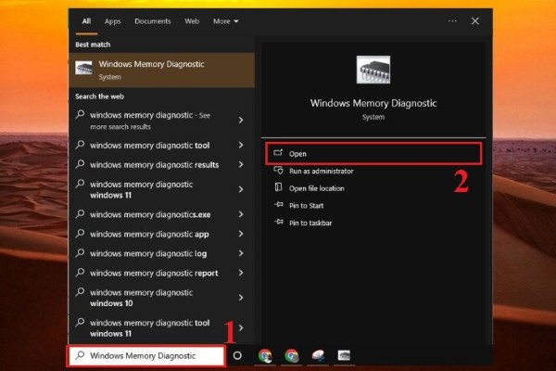Viewport: 556px width, 371px height.
Task: Expand 'windows memory diagnostic tool' suggestion arrow
Action: pos(241,146)
